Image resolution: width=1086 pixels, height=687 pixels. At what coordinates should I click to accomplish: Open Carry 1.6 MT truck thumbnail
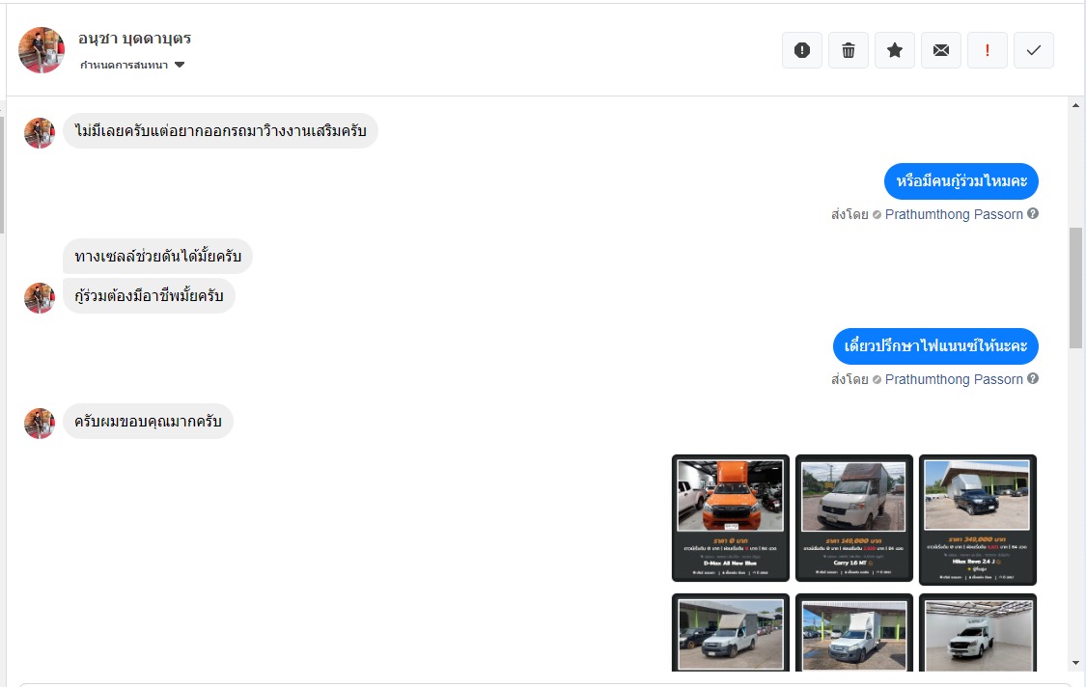854,518
